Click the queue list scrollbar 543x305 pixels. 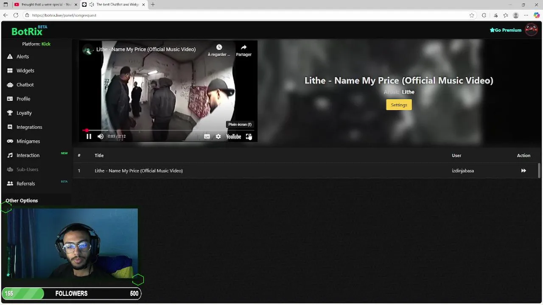click(x=539, y=171)
